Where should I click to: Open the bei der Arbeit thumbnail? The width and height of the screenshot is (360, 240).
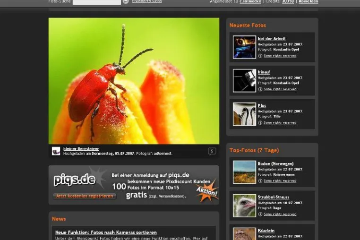(244, 47)
